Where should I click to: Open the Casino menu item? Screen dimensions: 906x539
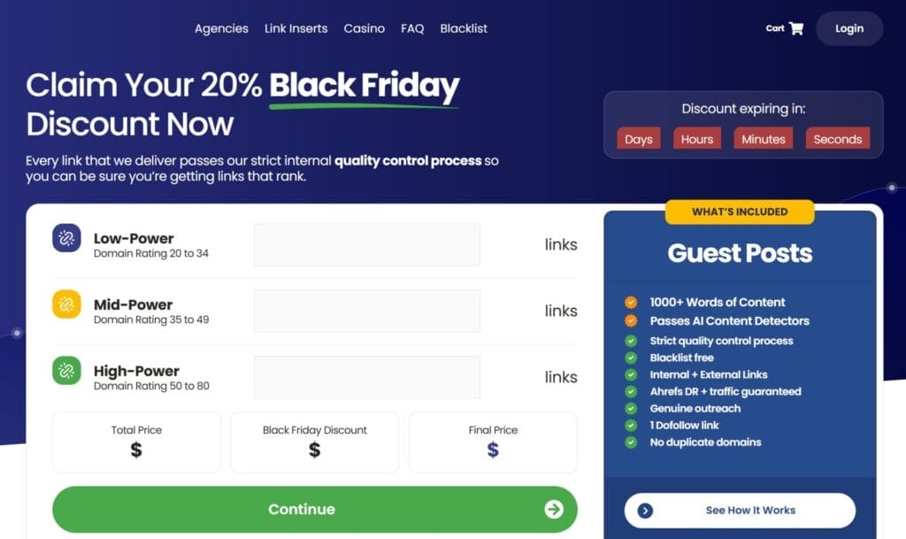coord(364,28)
